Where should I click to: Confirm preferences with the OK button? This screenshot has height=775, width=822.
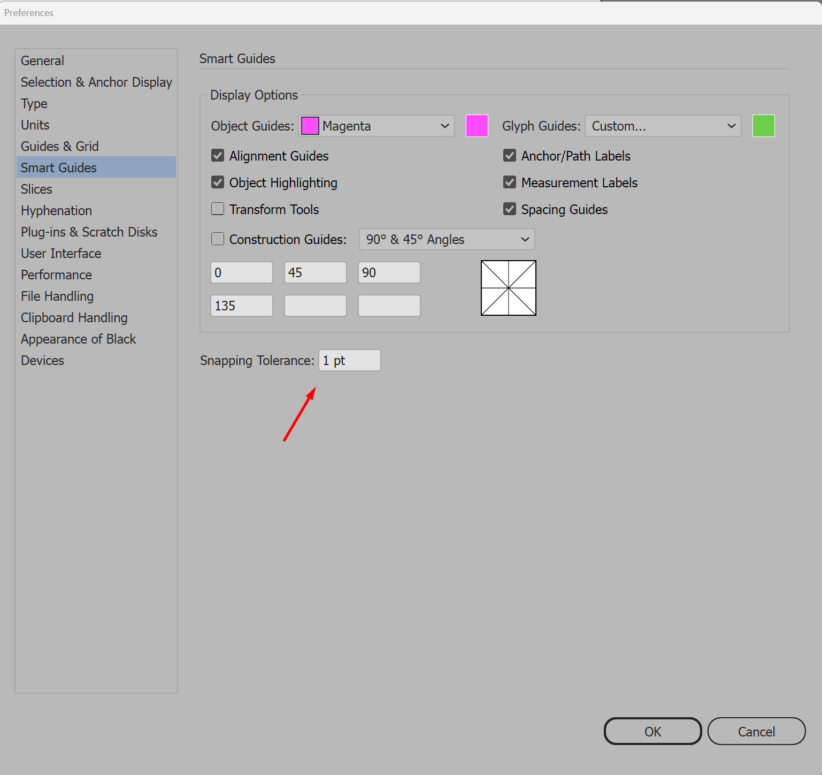(x=653, y=731)
